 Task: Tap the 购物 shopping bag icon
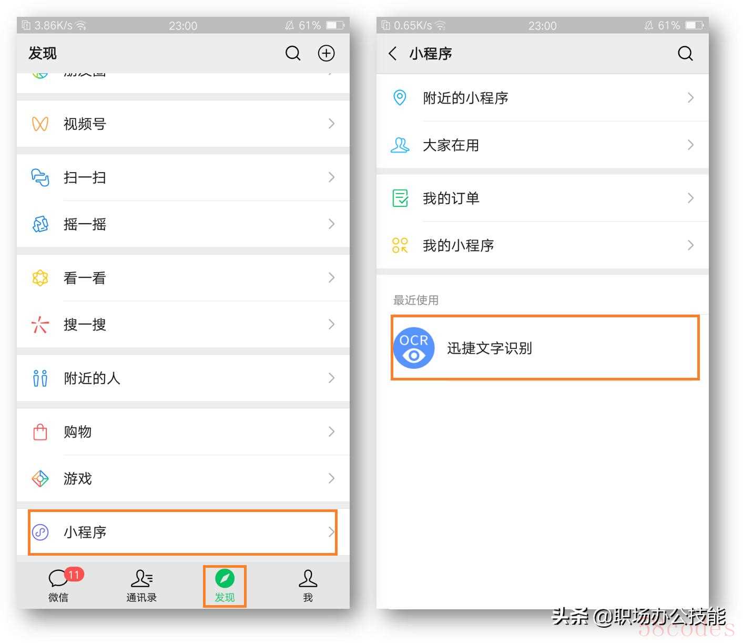point(40,432)
